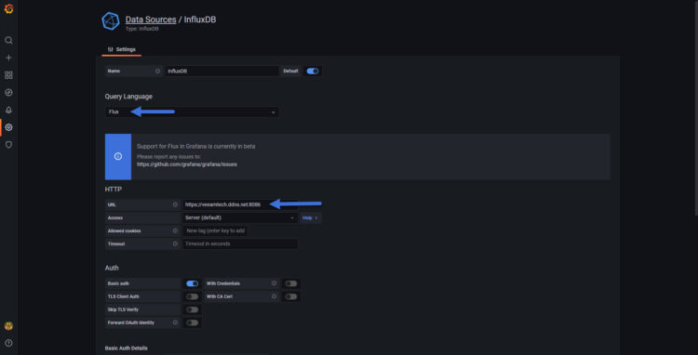Click the Timeout in seconds field
This screenshot has height=355, width=698.
[240, 243]
